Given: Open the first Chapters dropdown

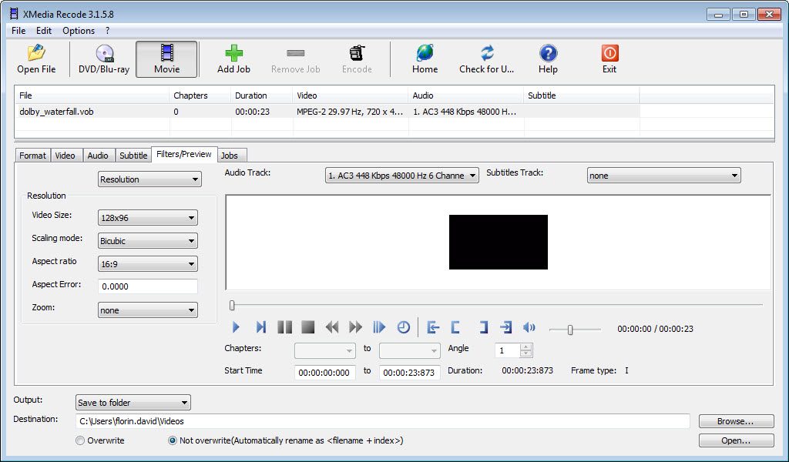Looking at the screenshot, I should (x=325, y=350).
